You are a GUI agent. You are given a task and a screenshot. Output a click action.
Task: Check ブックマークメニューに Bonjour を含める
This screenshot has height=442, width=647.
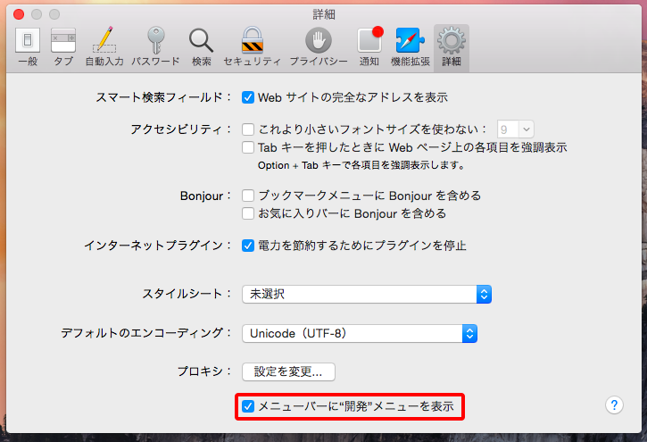tap(248, 196)
